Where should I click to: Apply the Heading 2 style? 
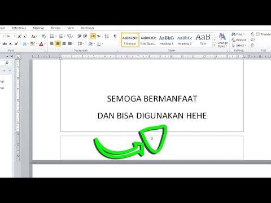tap(185, 40)
